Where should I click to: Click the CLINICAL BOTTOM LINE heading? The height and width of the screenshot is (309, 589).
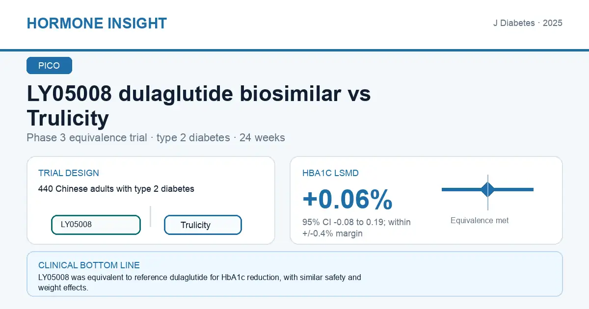pos(89,265)
